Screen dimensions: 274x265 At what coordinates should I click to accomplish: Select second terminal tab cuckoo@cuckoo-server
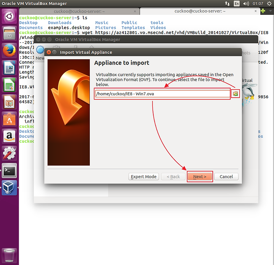(200, 11)
